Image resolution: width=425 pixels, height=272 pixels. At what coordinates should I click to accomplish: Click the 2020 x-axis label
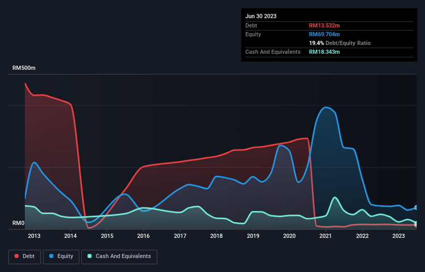pos(289,236)
